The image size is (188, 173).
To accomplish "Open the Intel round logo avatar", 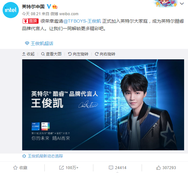I will coord(11,10).
